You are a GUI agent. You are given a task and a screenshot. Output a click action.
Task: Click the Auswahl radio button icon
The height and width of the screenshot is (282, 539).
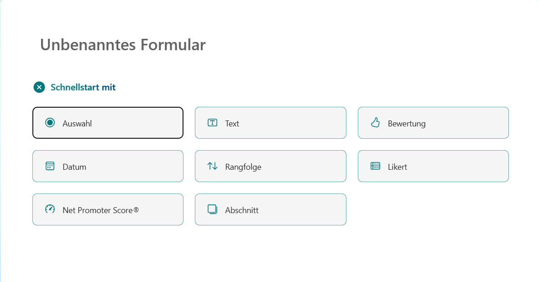(x=50, y=122)
